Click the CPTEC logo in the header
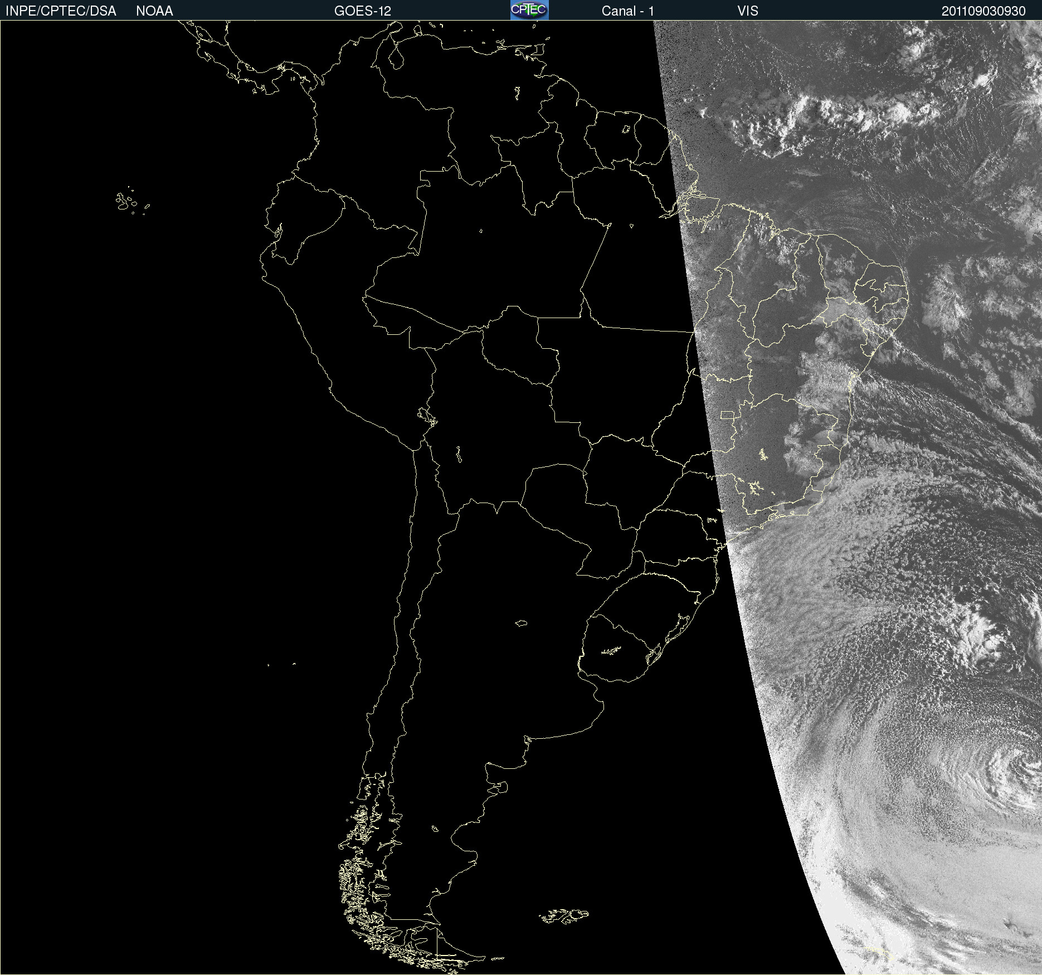1042x975 pixels. (529, 10)
